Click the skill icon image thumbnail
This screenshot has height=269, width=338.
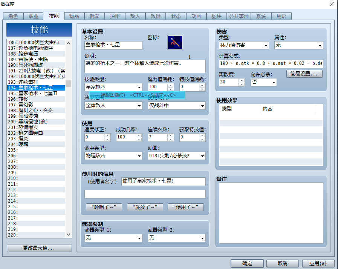click(175, 43)
